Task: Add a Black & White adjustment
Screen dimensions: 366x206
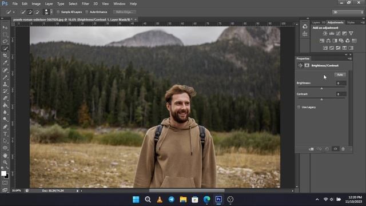Action: pyautogui.click(x=335, y=41)
